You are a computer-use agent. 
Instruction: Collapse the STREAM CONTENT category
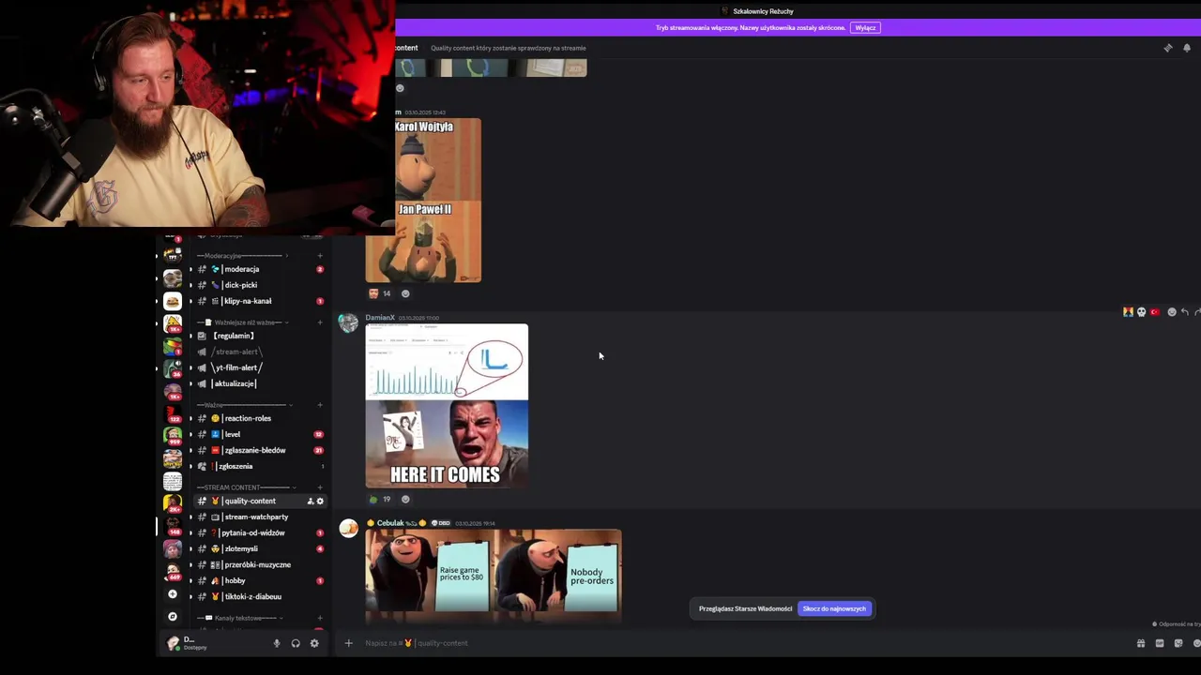(246, 487)
